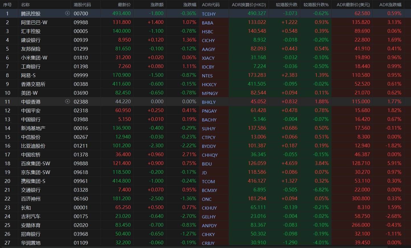
Task: Click the ADR涨跌幅 column header
Action: point(390,5)
